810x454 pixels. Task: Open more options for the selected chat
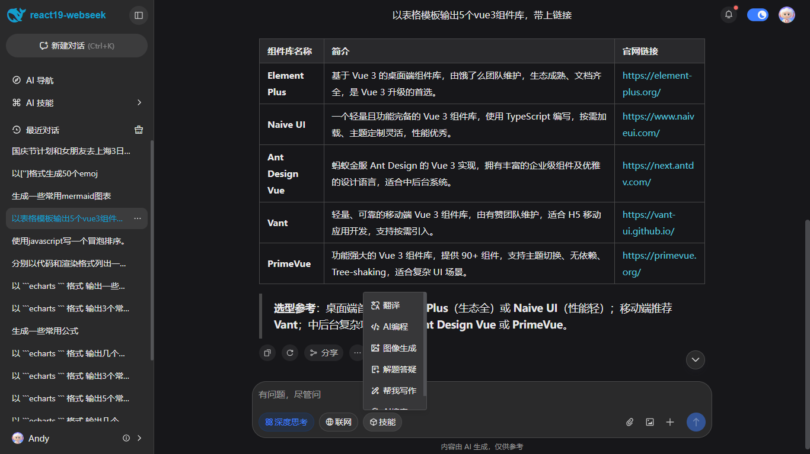click(138, 218)
